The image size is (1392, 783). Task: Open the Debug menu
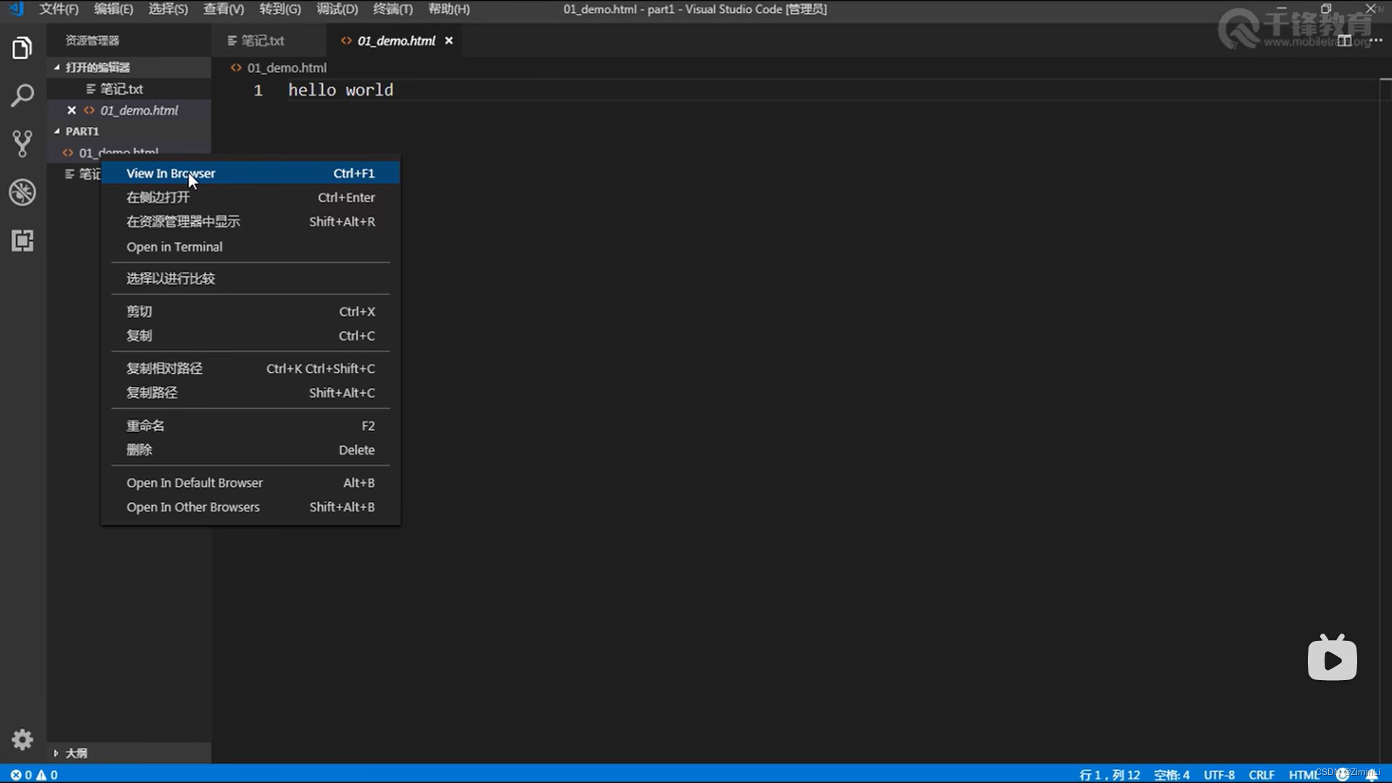337,9
